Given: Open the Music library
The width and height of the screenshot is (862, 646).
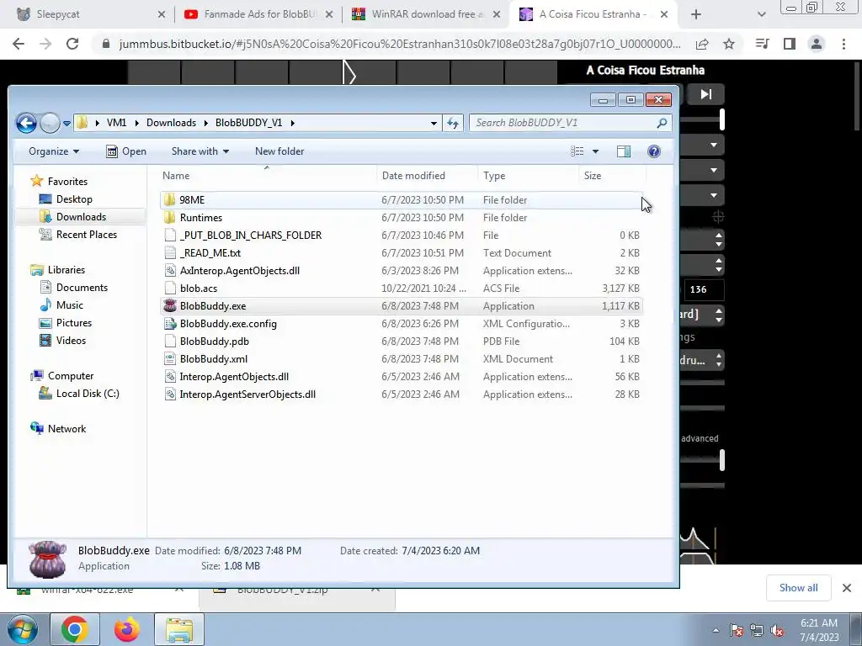Looking at the screenshot, I should [x=69, y=304].
